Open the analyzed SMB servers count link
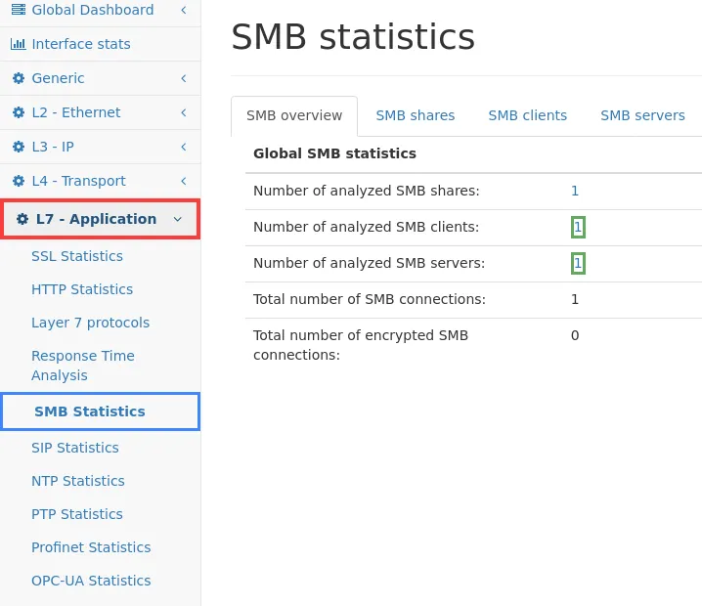 click(578, 263)
